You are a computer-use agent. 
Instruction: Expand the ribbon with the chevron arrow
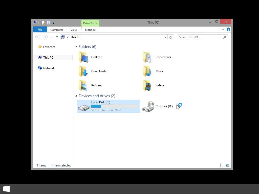pyautogui.click(x=223, y=29)
